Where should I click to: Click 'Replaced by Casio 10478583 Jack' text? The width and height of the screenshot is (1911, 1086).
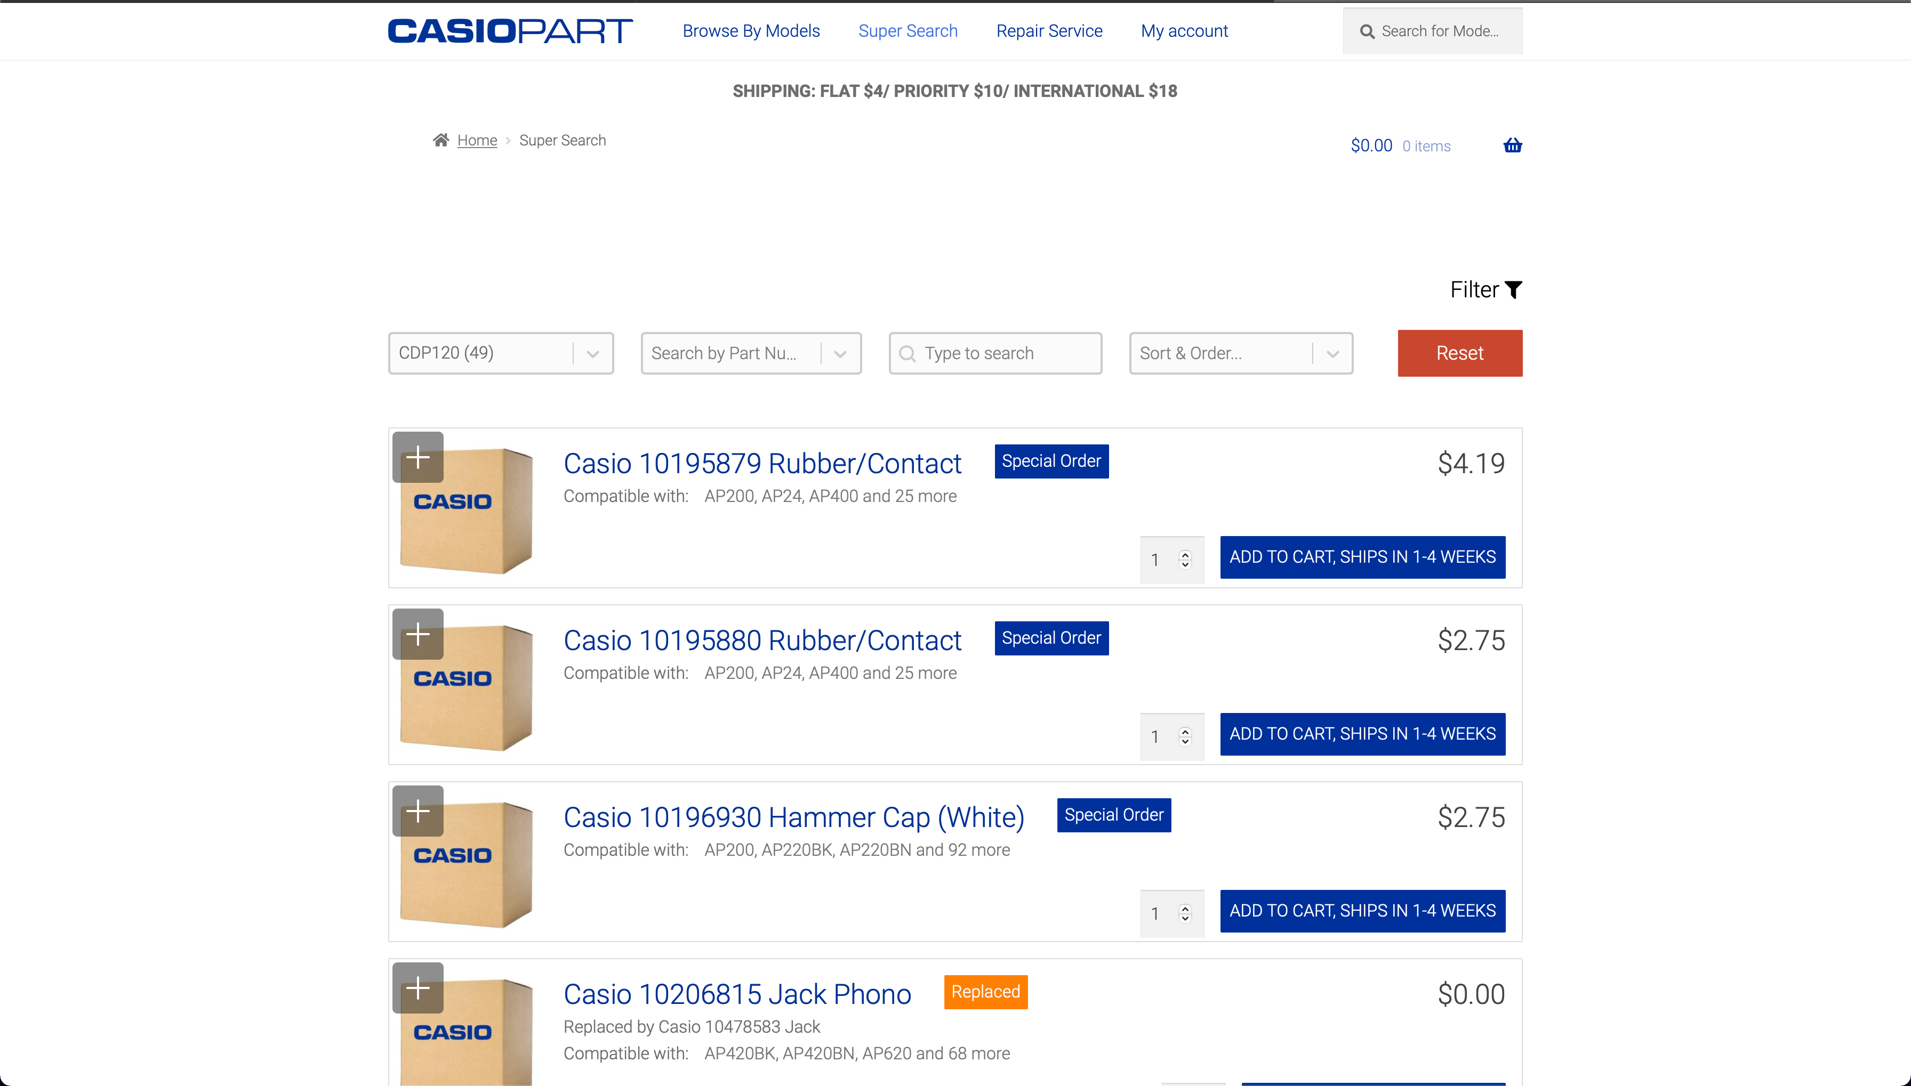tap(692, 1026)
